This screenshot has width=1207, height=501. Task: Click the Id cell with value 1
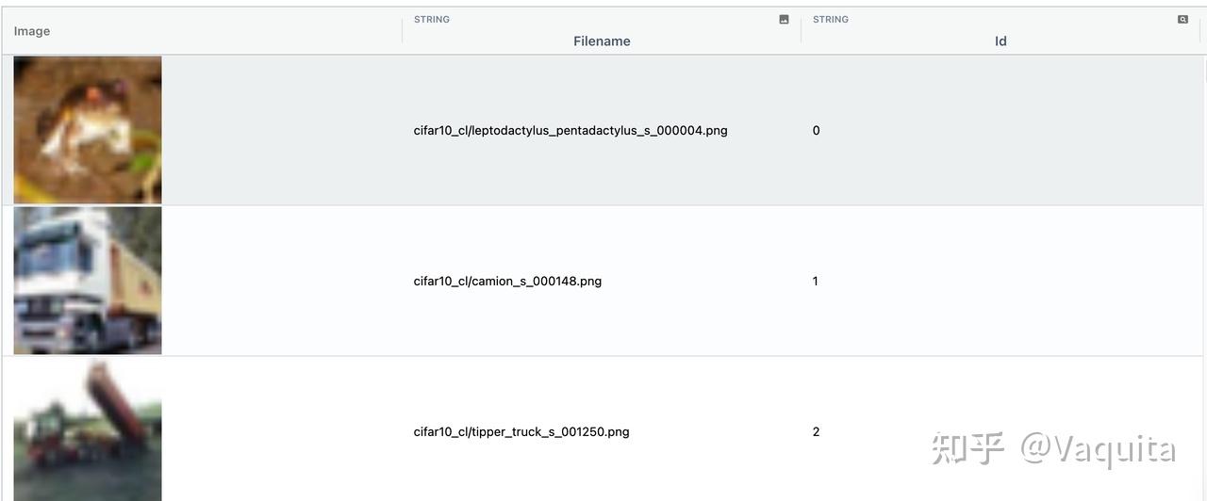(816, 282)
